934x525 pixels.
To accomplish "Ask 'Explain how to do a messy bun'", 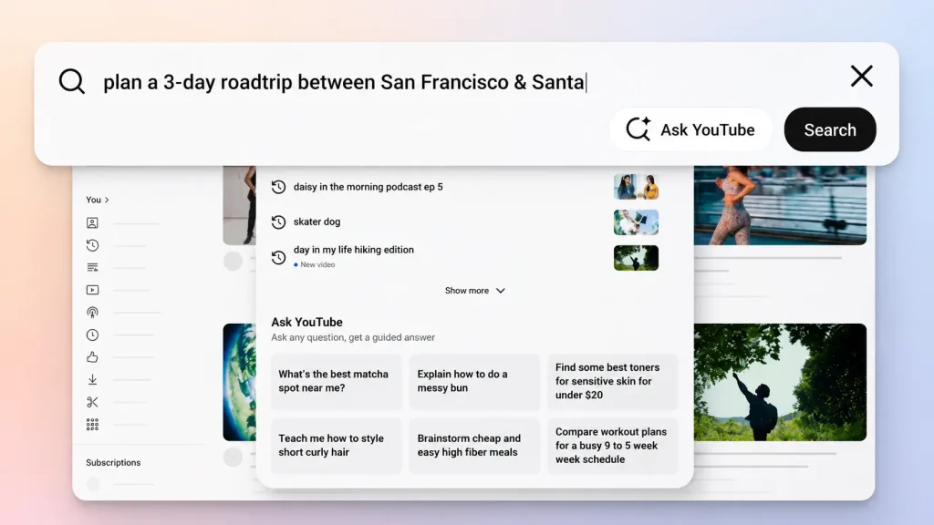I will [x=474, y=382].
